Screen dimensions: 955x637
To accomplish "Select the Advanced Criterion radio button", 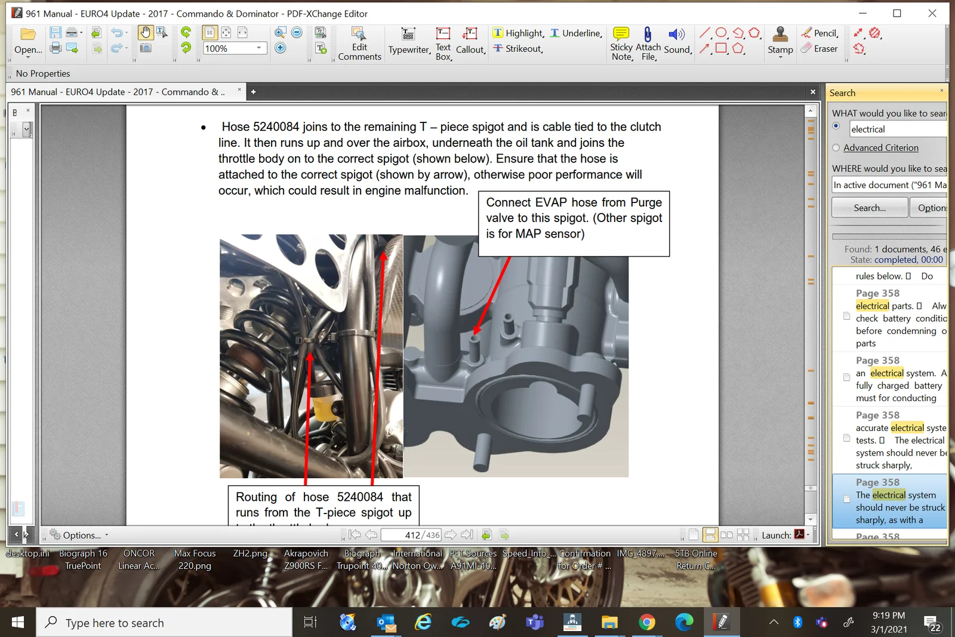I will click(836, 148).
